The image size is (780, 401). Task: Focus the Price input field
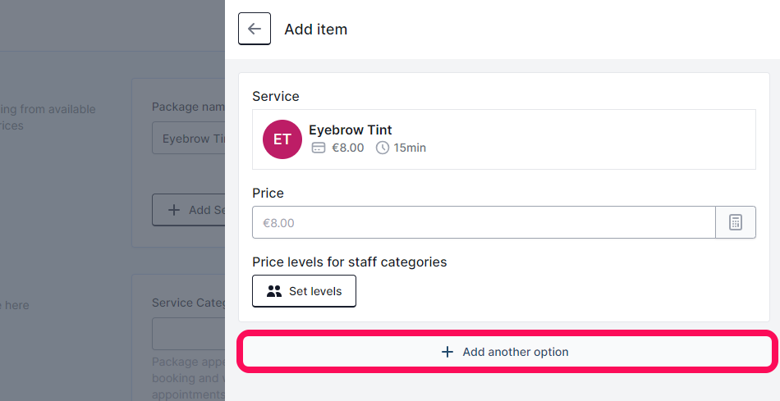pos(484,222)
